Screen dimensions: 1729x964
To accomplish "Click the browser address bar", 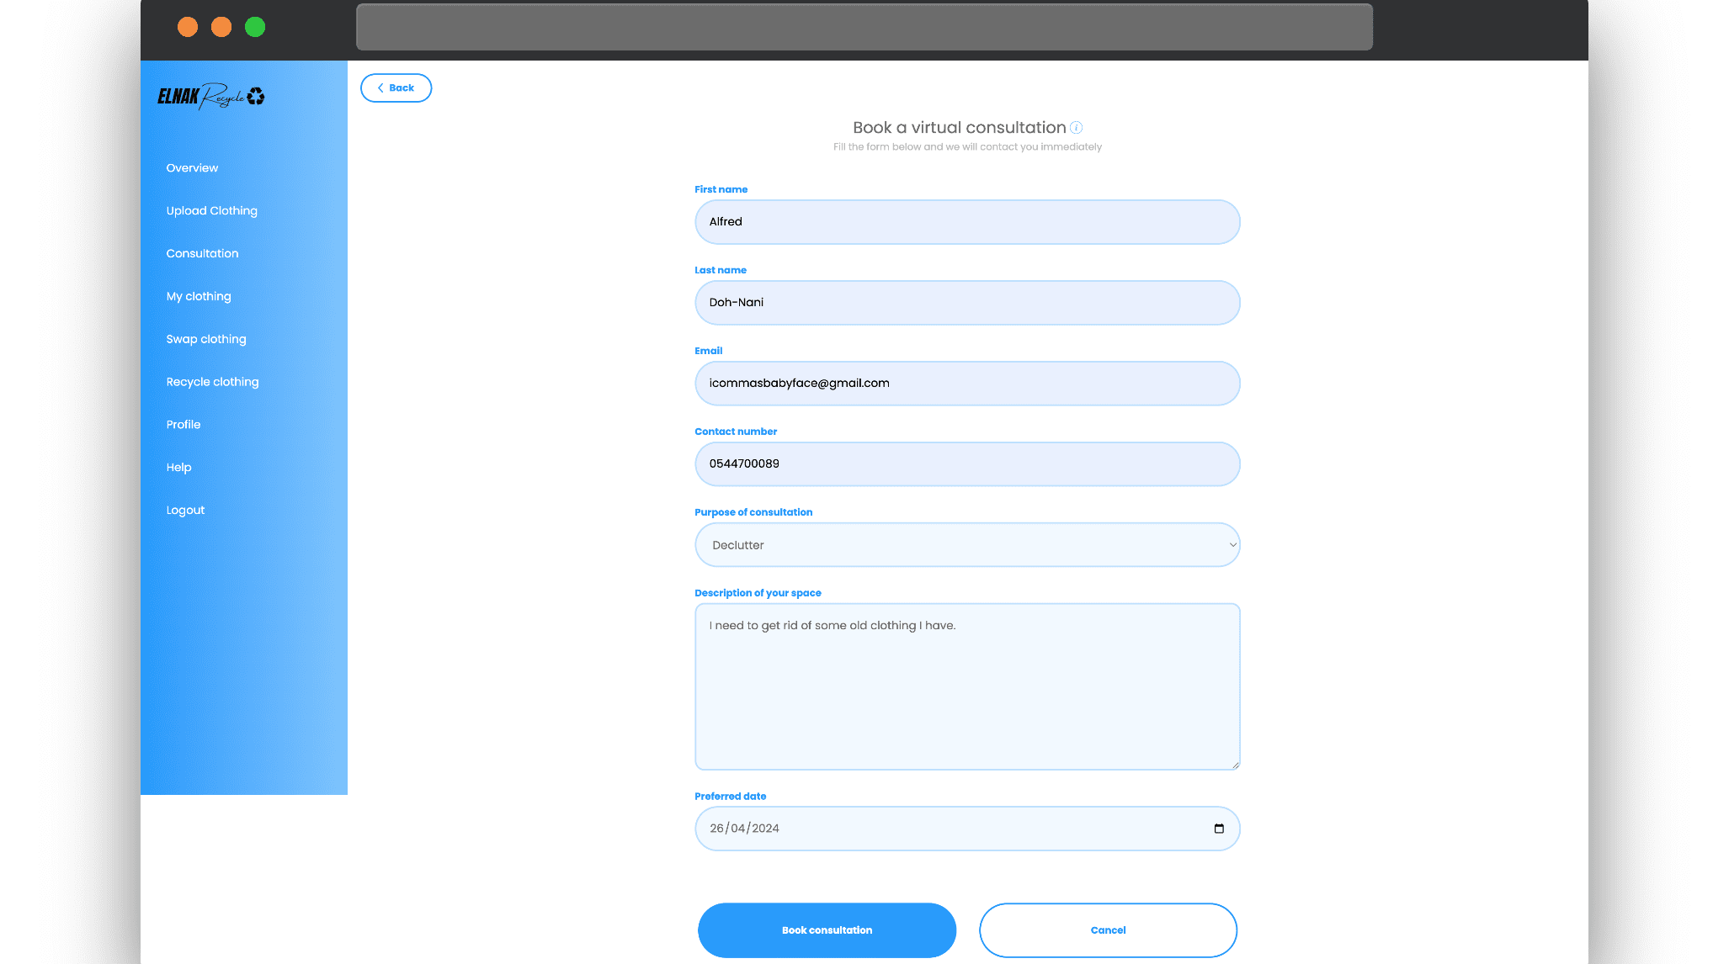I will [x=864, y=27].
